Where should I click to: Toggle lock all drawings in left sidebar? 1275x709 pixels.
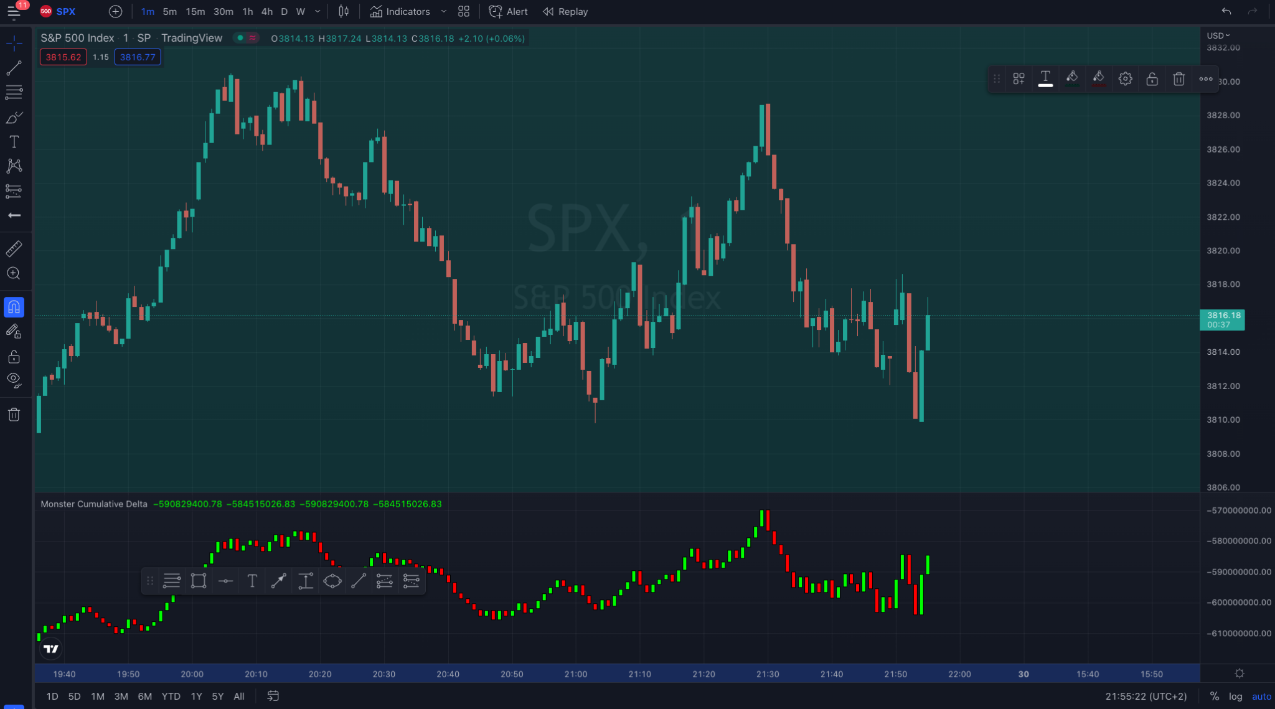[x=14, y=357]
